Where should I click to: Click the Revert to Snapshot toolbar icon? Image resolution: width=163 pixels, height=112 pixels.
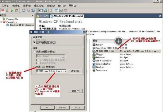(x=29, y=10)
